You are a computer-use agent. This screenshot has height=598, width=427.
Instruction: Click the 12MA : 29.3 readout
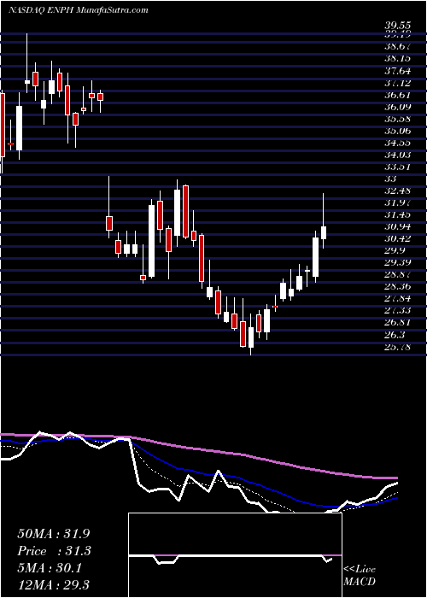tap(53, 585)
